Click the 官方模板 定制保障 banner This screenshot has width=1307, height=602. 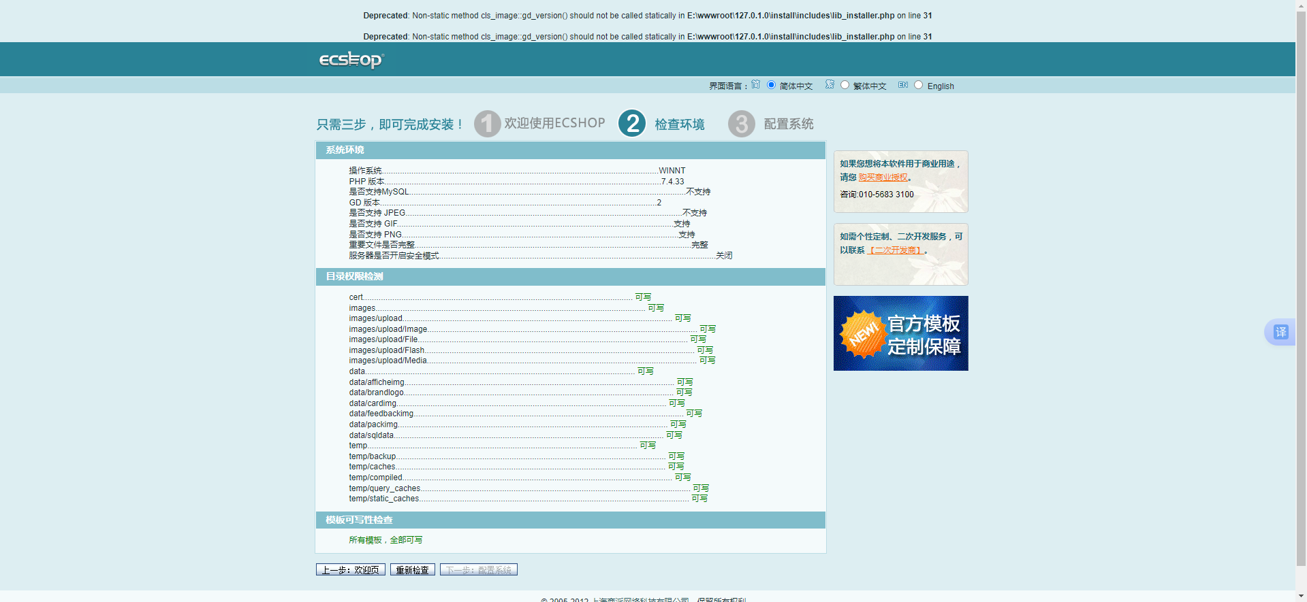900,333
